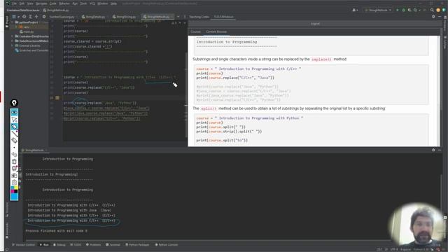Viewport: 448px width, 252px height.
Task: Select main.py in project tree
Action: pyautogui.click(x=27, y=31)
